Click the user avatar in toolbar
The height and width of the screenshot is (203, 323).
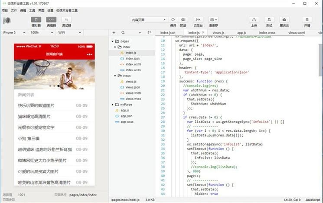tap(7, 21)
